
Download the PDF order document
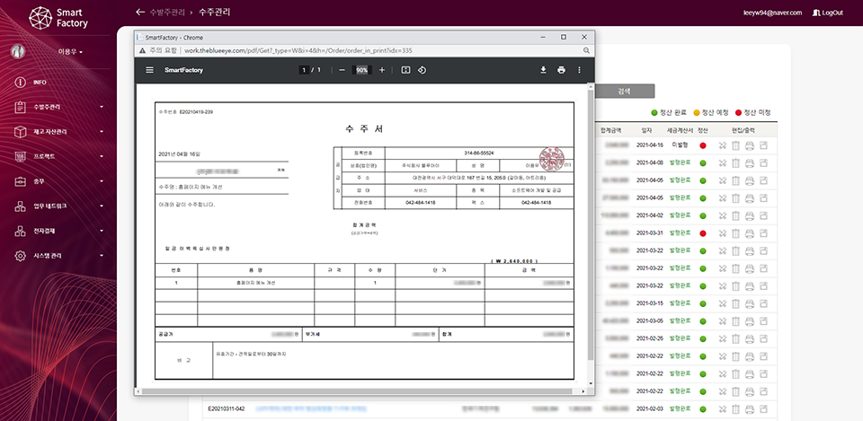click(x=543, y=70)
